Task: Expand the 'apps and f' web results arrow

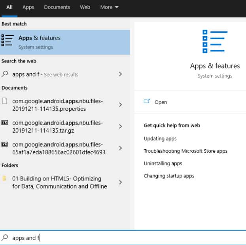Action: pos(120,74)
